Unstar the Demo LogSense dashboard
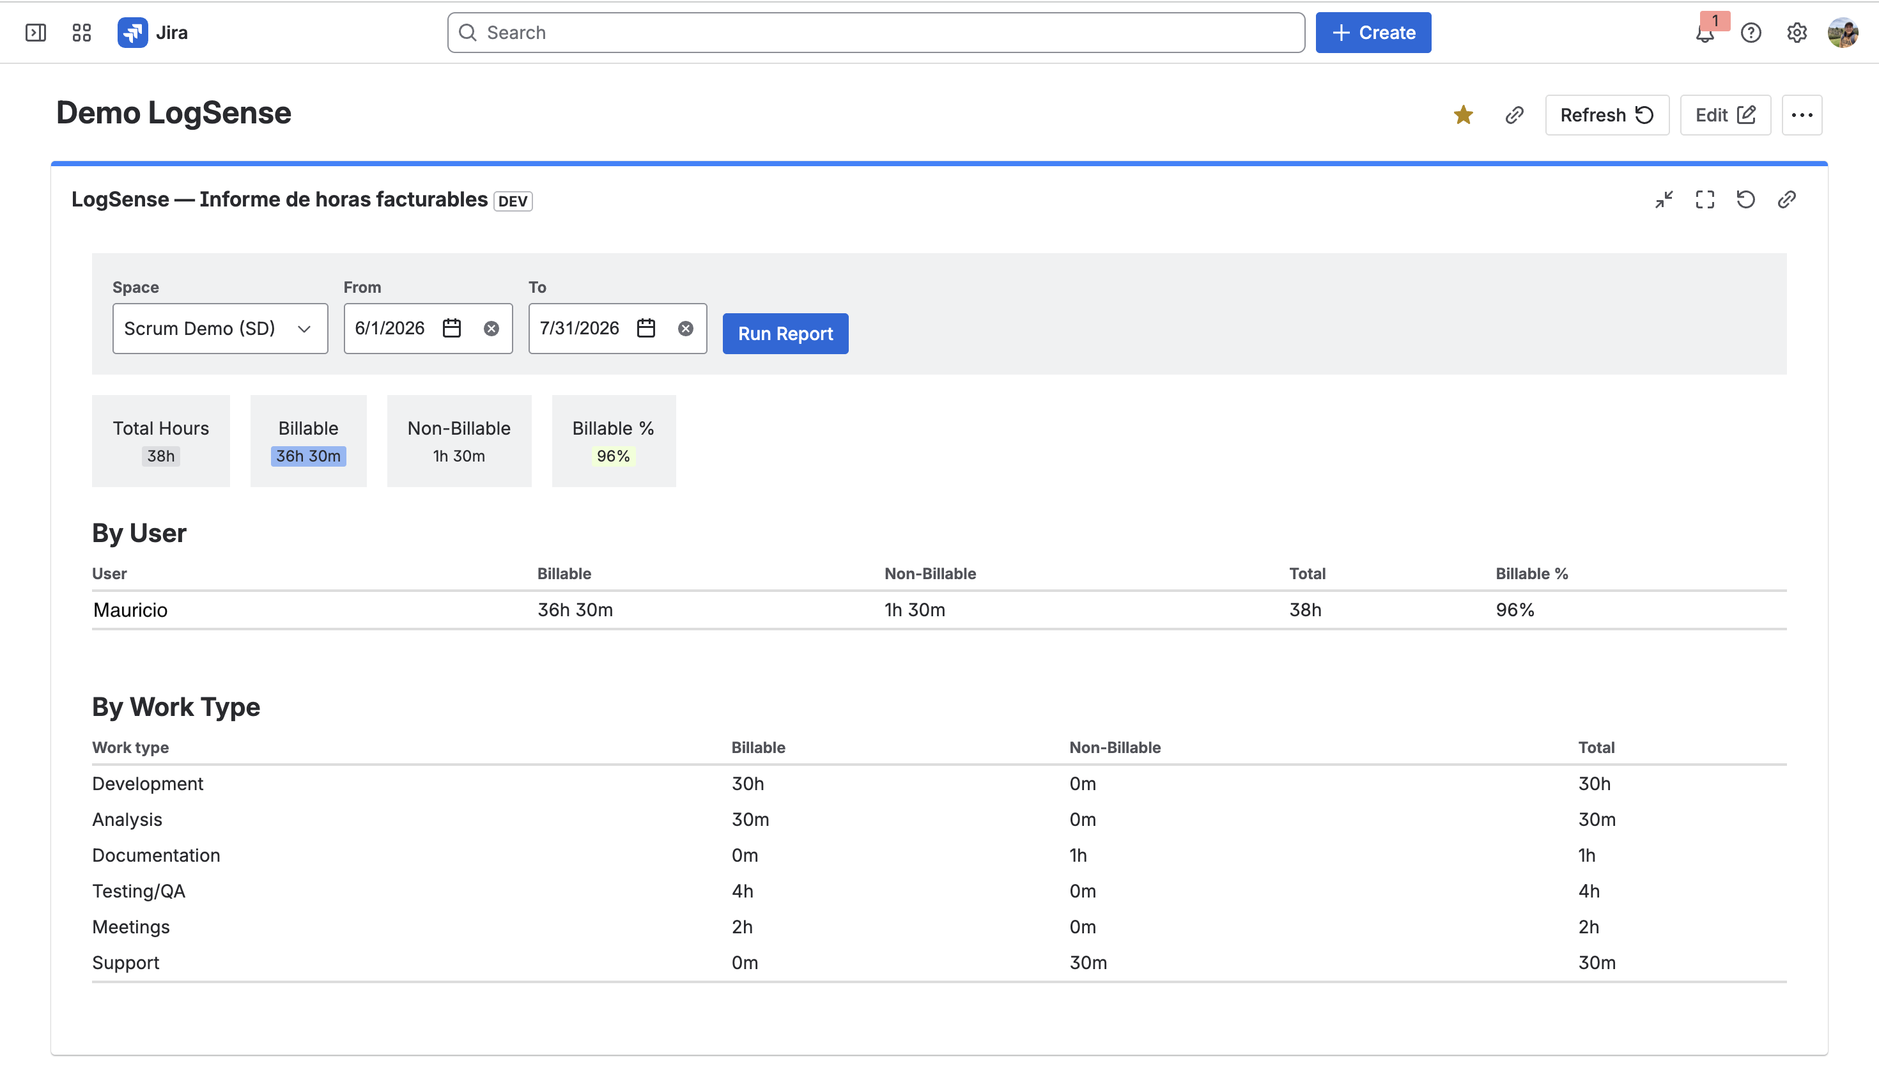The image size is (1879, 1065). tap(1463, 115)
